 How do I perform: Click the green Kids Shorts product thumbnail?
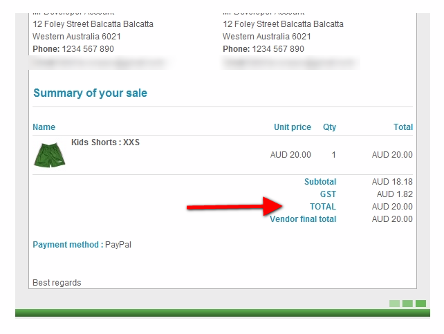(x=50, y=154)
